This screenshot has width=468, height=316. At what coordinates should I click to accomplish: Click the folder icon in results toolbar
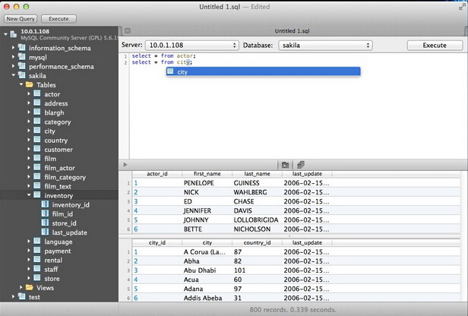pos(285,164)
